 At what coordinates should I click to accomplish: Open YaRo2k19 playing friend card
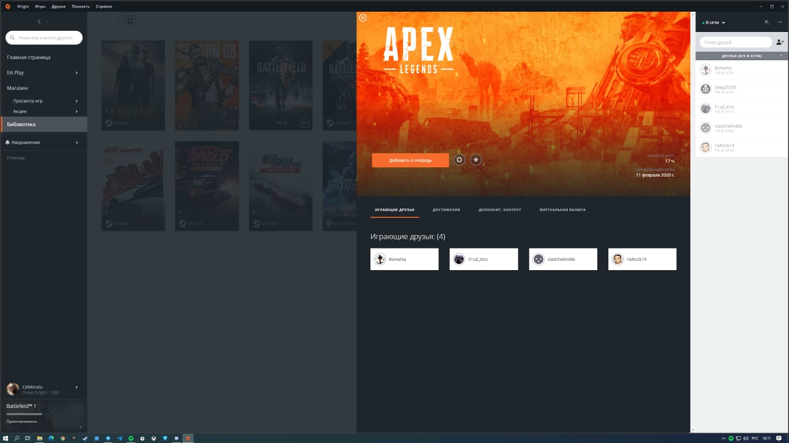click(x=642, y=259)
